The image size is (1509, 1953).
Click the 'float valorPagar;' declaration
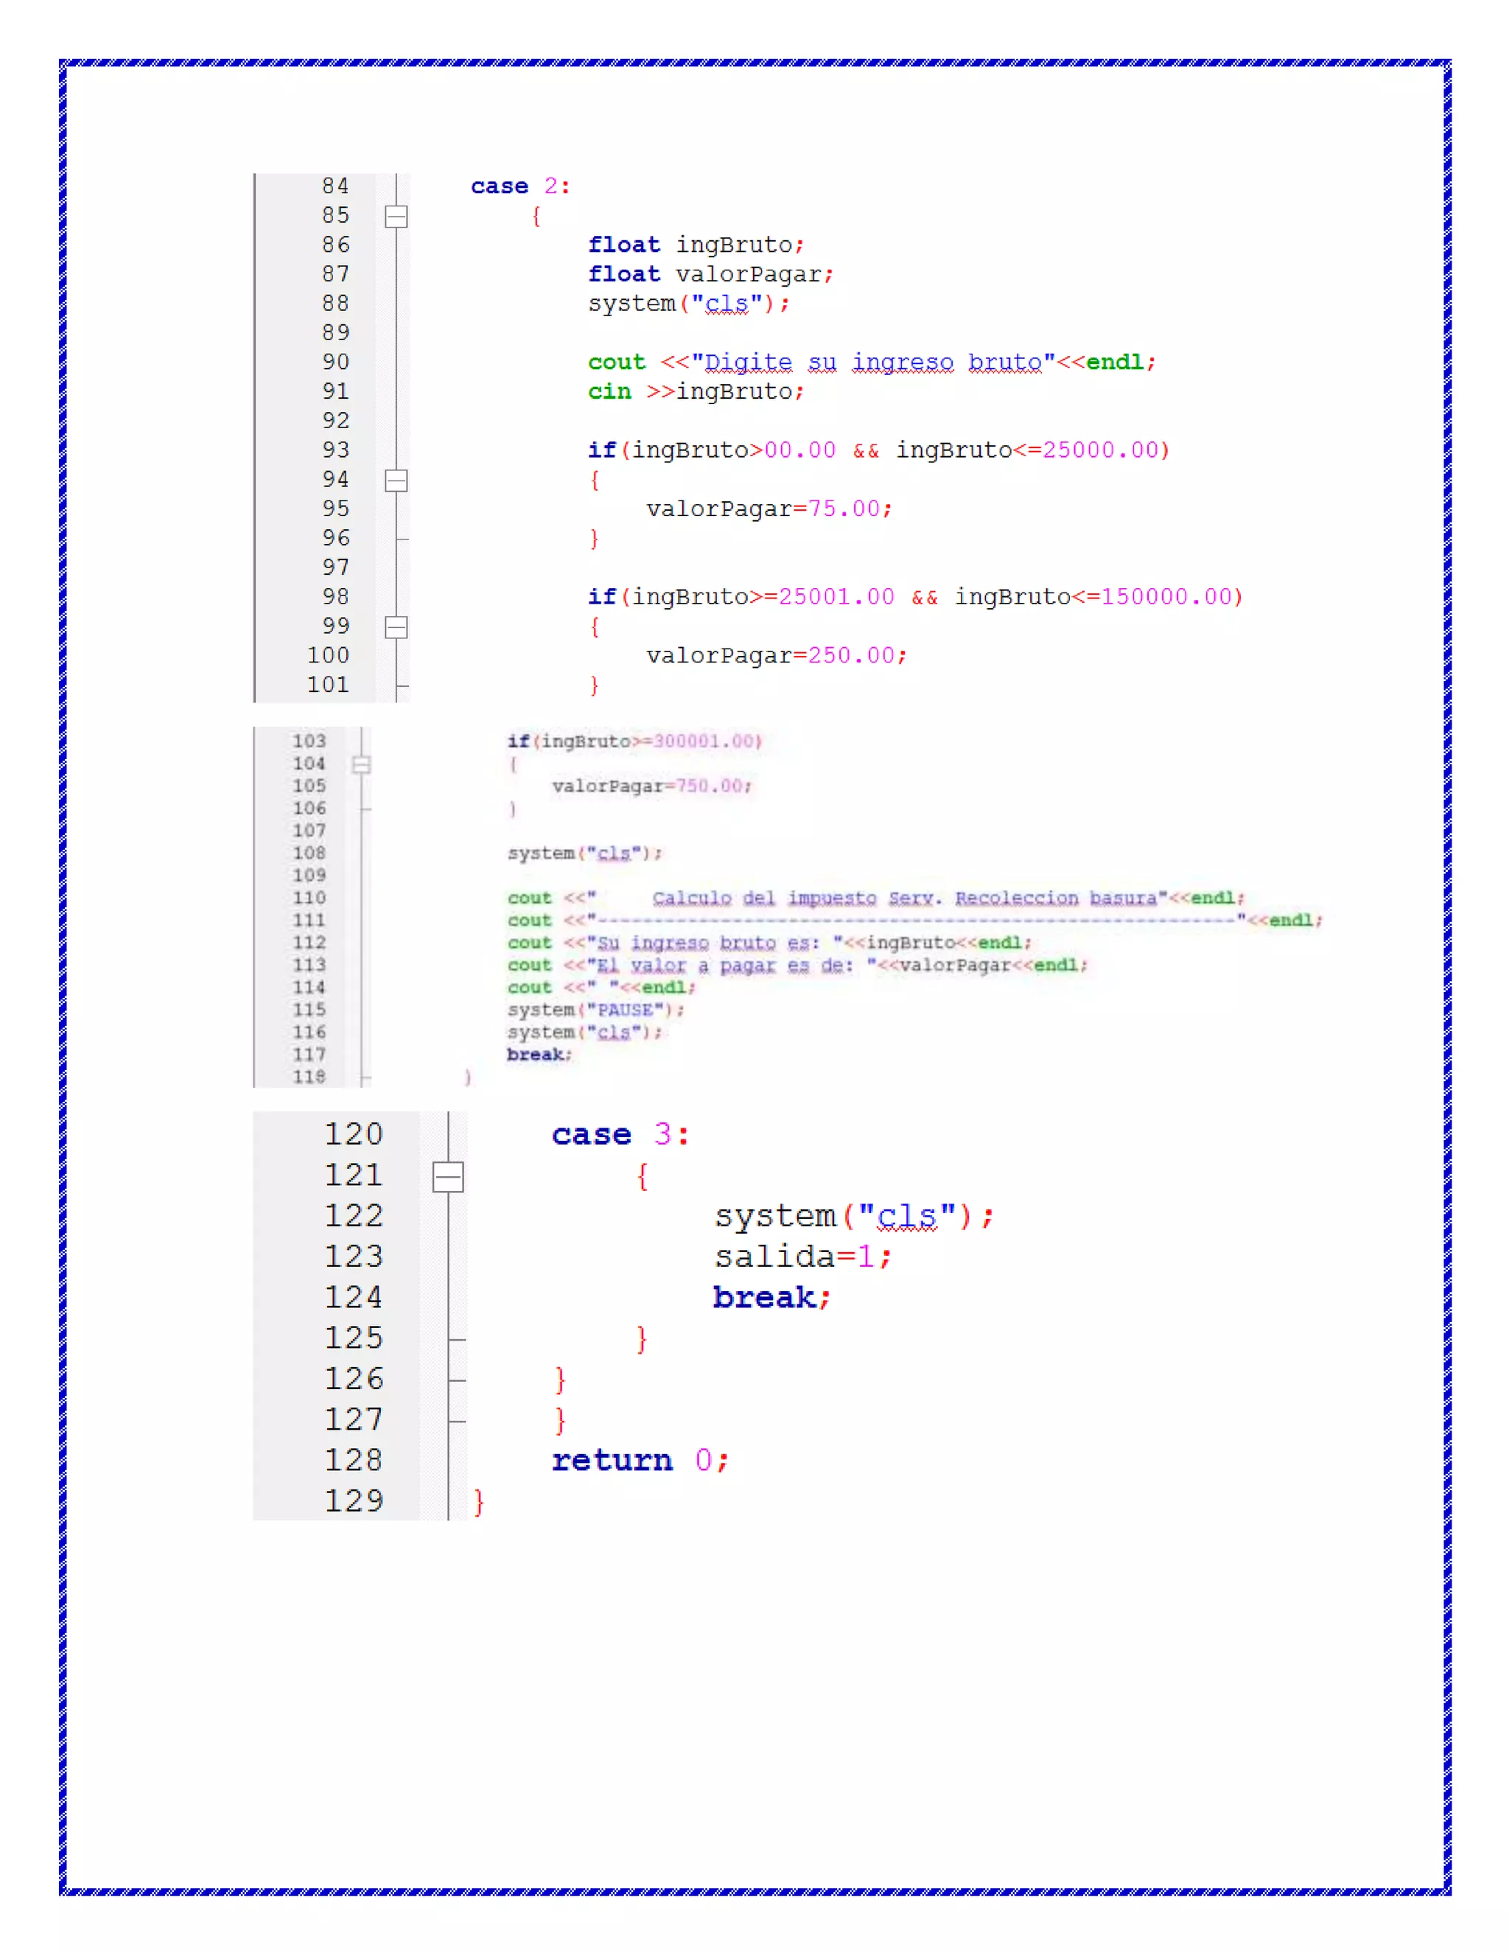(x=710, y=275)
